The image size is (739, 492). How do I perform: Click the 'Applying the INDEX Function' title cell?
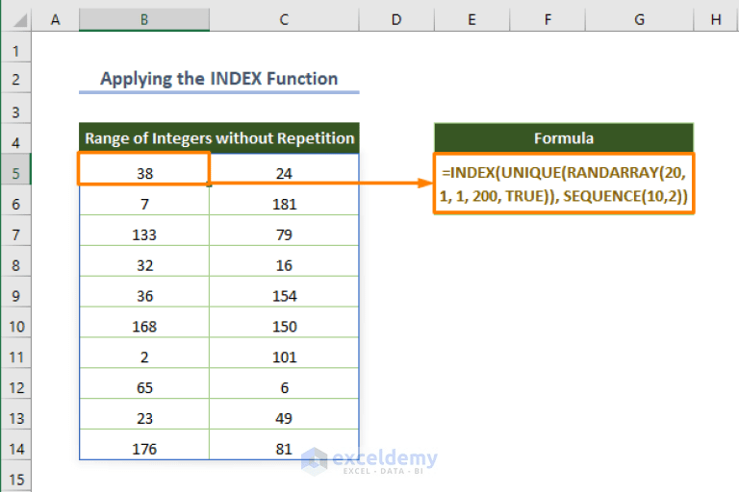(219, 78)
